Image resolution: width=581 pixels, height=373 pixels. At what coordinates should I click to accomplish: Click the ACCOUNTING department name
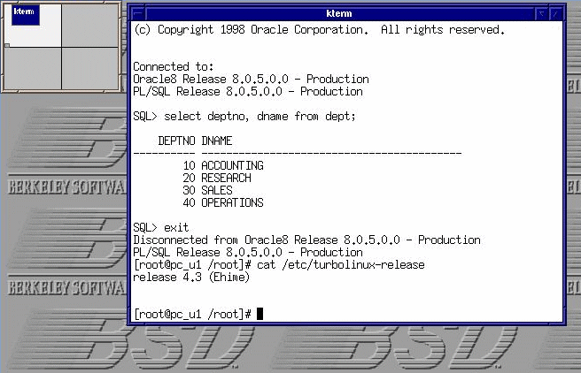pos(232,165)
